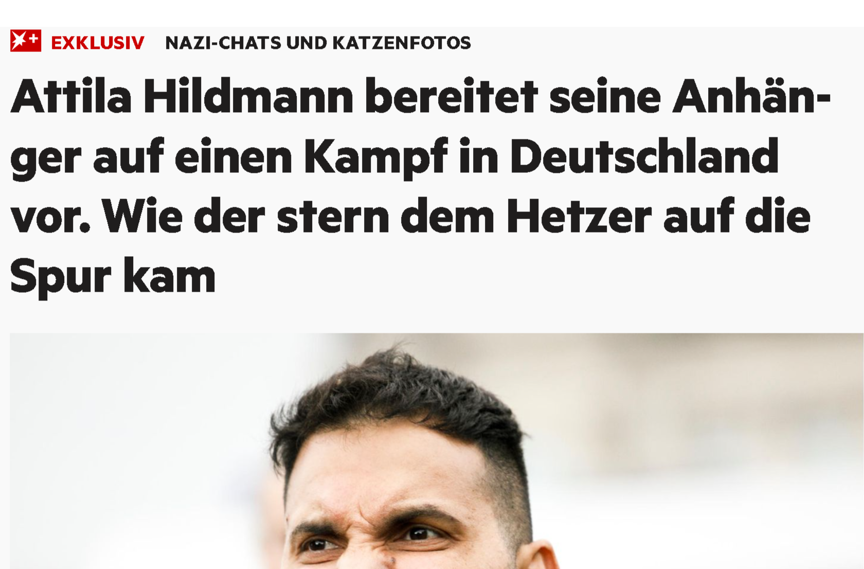The image size is (864, 569).
Task: Click the blurred building area in photo
Action: pos(694,412)
